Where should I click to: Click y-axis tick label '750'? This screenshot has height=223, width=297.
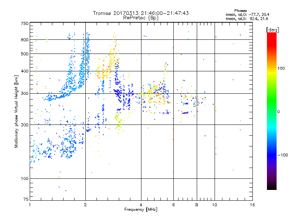point(25,23)
